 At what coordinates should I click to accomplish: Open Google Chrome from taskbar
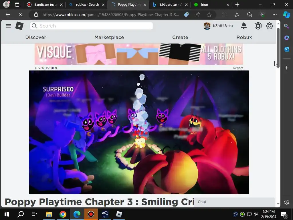[x=63, y=214]
